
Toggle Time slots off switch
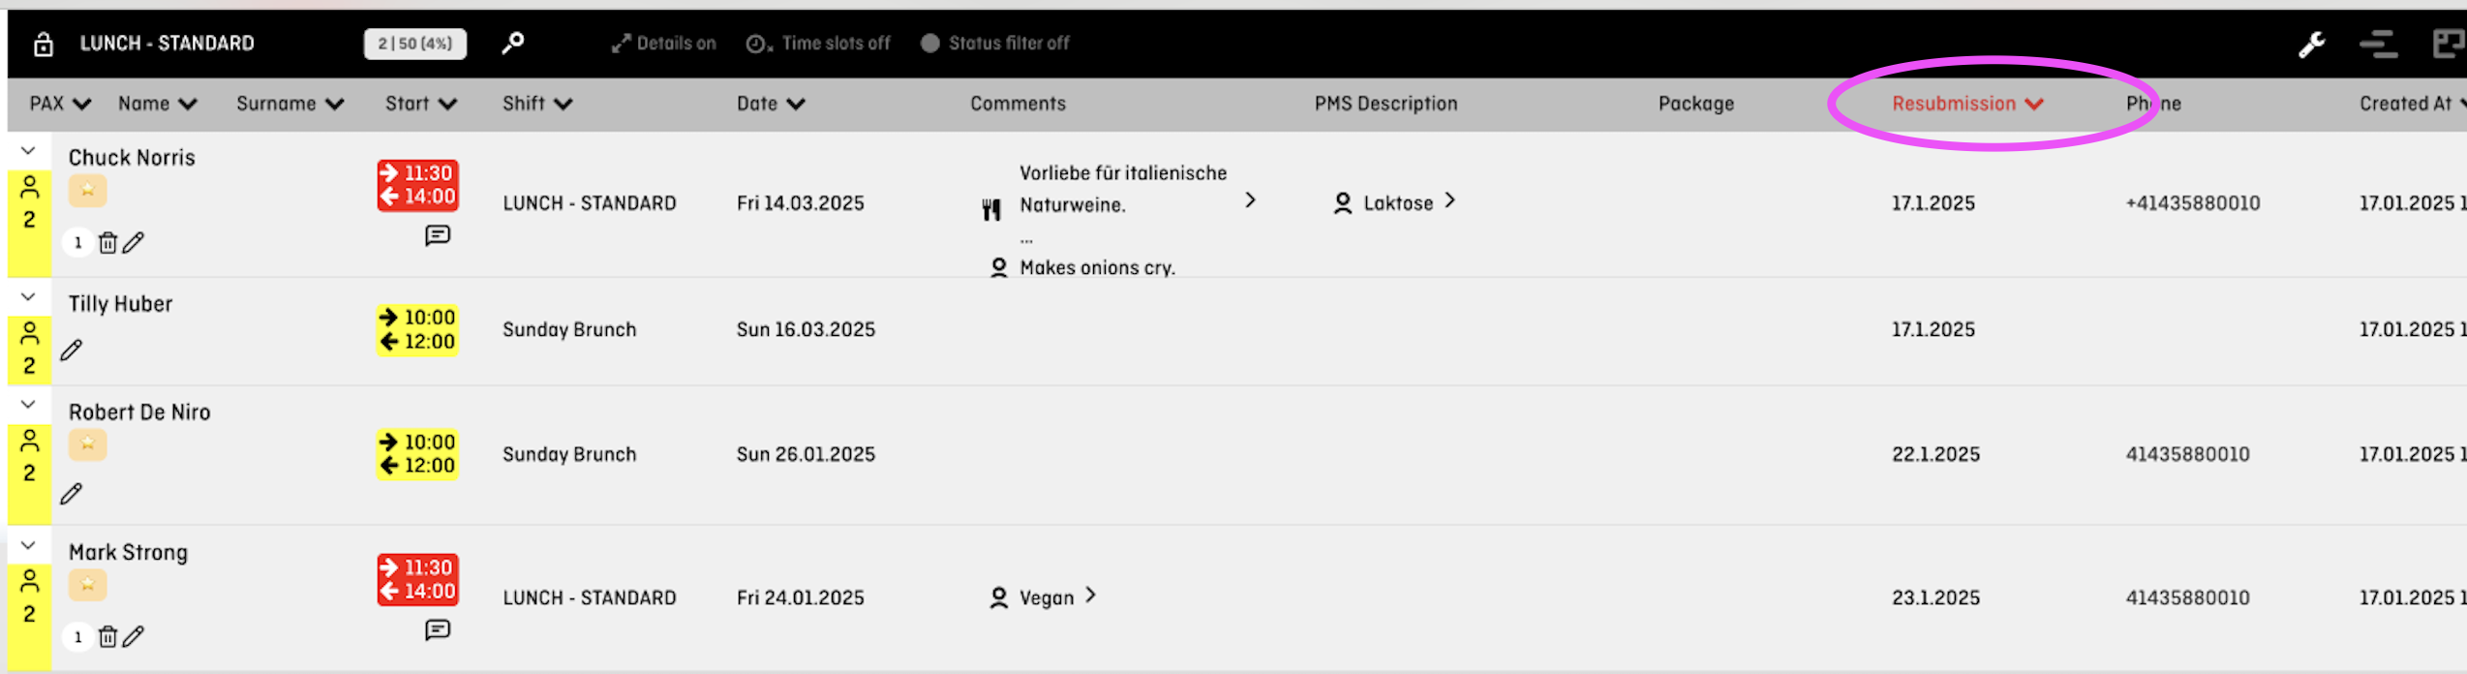click(818, 44)
